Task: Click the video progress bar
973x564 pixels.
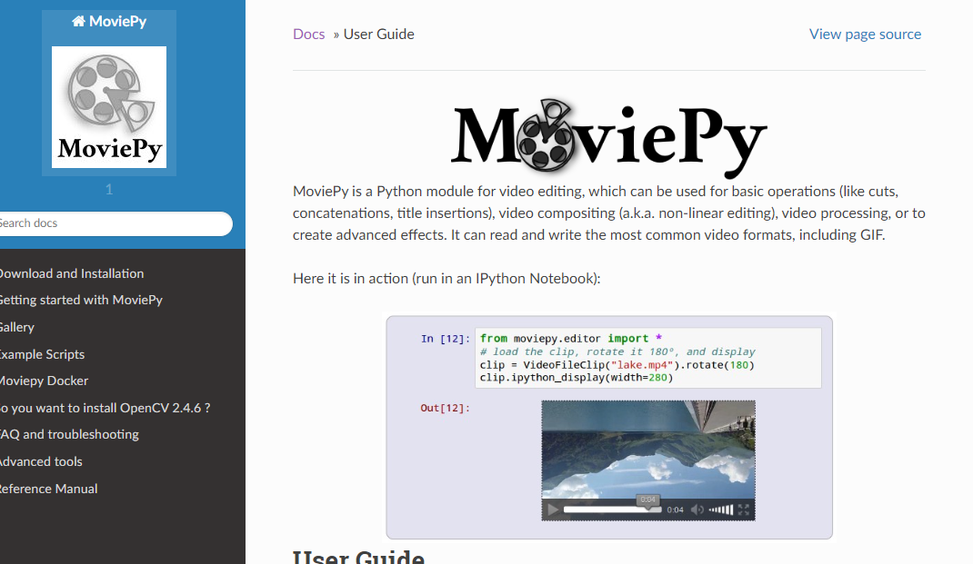Action: [612, 510]
